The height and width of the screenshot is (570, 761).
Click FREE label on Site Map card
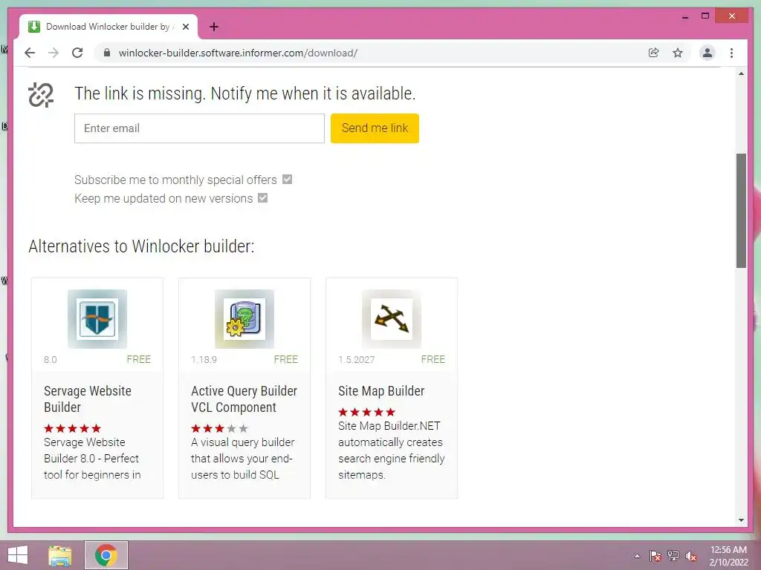[x=433, y=359]
